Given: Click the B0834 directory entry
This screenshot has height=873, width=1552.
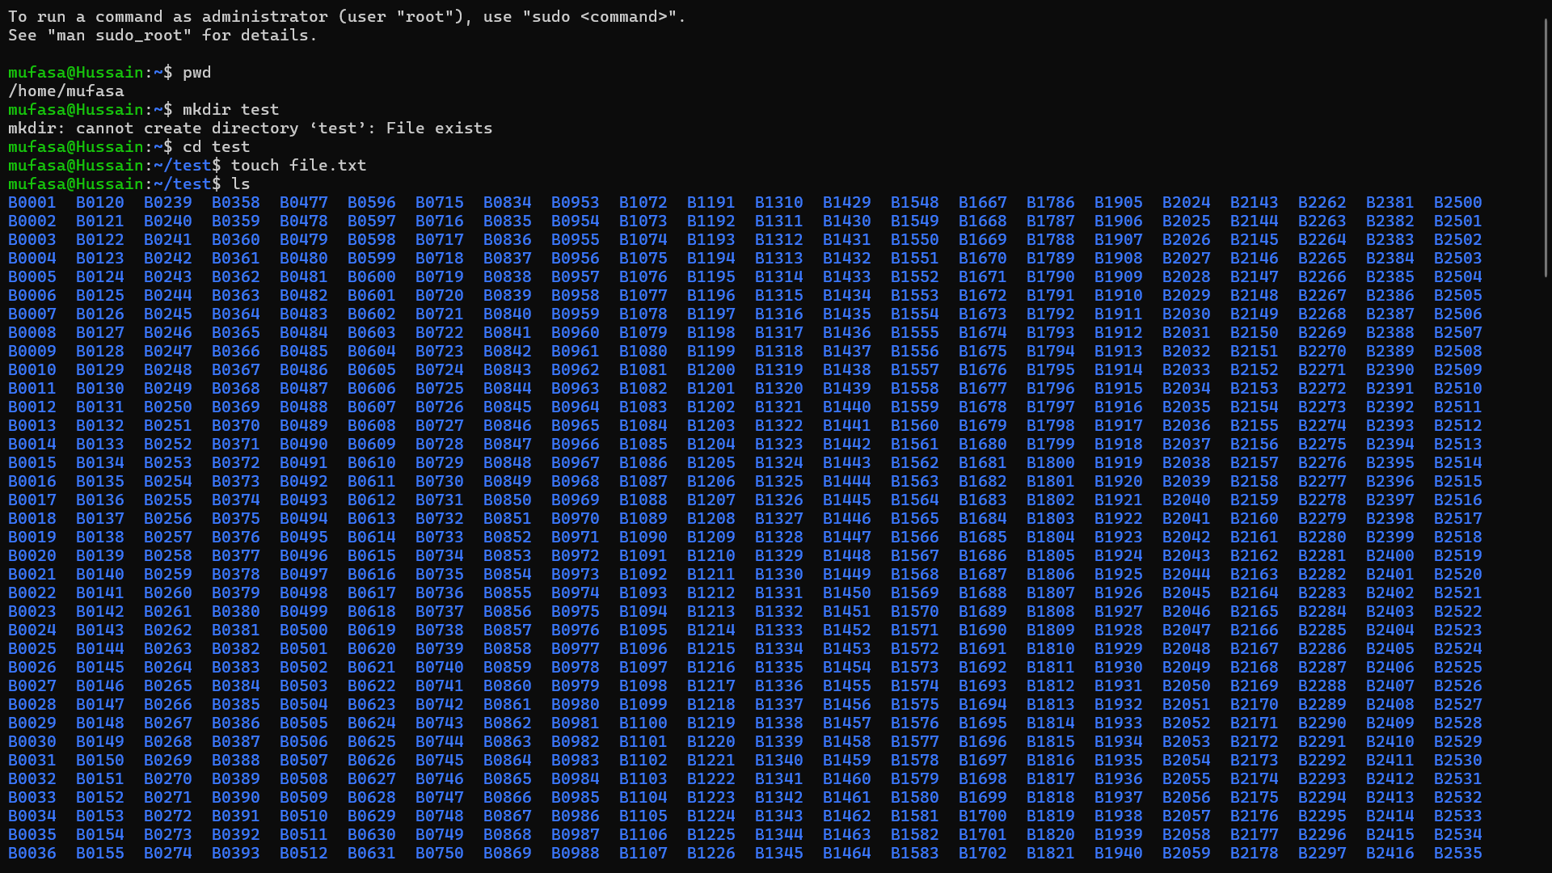Looking at the screenshot, I should (x=507, y=203).
